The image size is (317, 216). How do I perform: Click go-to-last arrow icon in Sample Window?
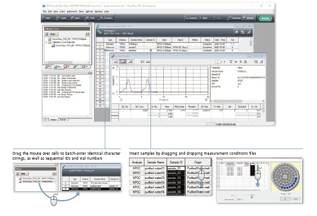click(245, 62)
